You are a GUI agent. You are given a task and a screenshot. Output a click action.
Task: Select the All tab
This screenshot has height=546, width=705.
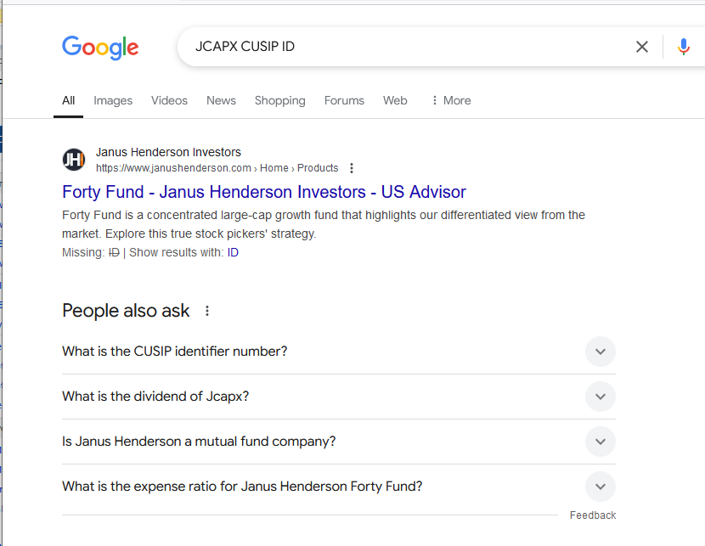coord(68,101)
